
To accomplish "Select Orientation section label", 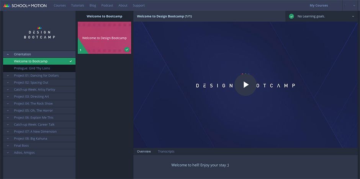I will (x=22, y=54).
